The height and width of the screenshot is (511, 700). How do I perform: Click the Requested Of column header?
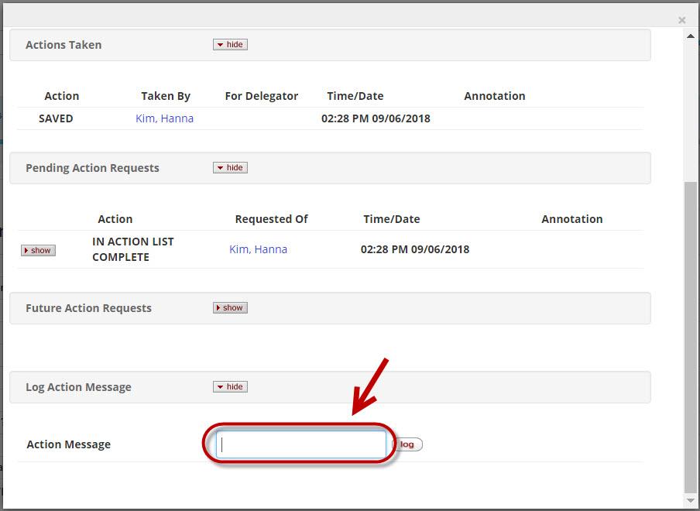(272, 219)
